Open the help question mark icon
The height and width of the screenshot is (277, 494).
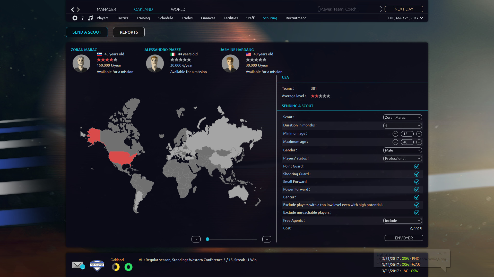(82, 18)
